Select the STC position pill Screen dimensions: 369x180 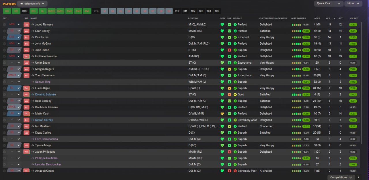96,11
